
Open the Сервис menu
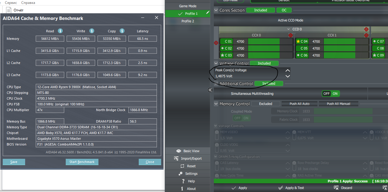point(11,3)
